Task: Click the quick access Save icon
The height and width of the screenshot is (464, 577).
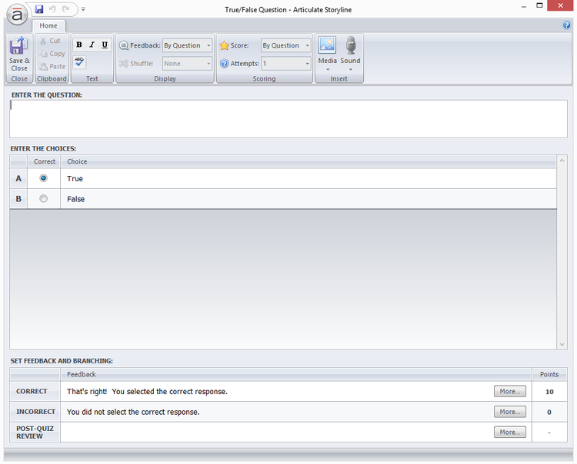Action: point(39,9)
